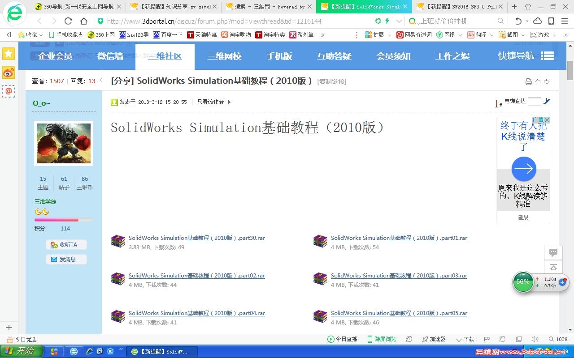Screen dimensions: 574x358
Task: Expand 只看该作者 arrow
Action: coord(229,102)
